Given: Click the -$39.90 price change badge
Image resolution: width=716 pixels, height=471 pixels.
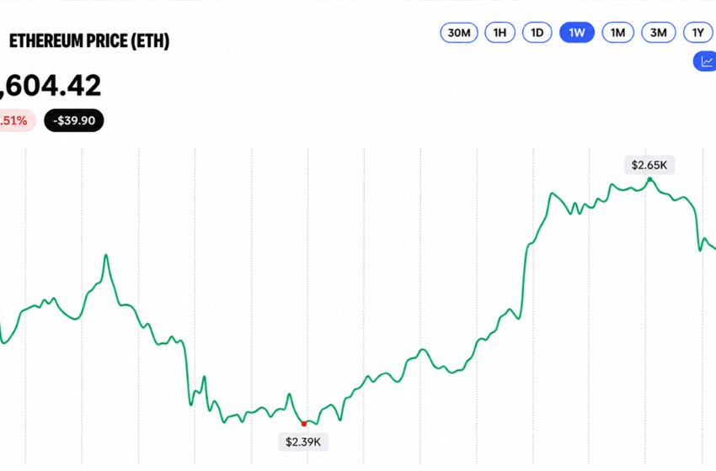Looking at the screenshot, I should tap(74, 120).
